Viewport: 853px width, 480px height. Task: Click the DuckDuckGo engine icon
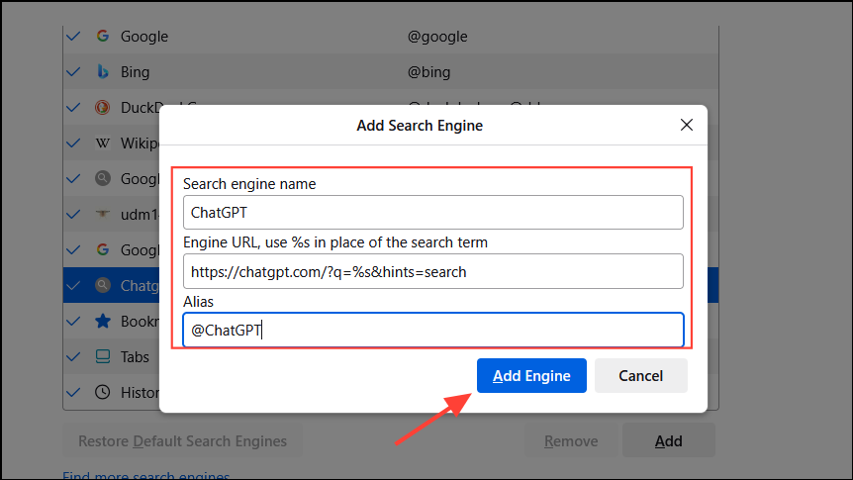point(103,108)
